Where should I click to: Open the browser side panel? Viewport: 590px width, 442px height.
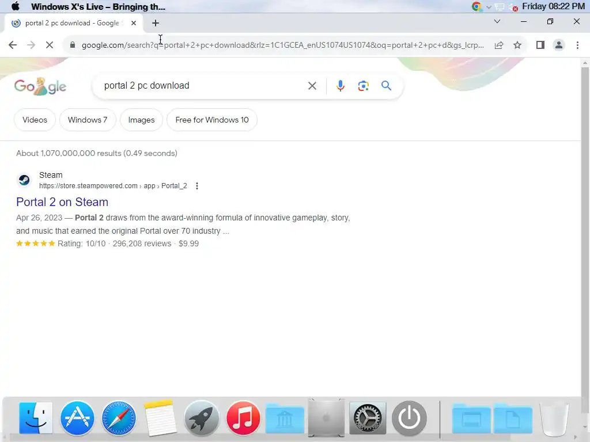click(540, 45)
